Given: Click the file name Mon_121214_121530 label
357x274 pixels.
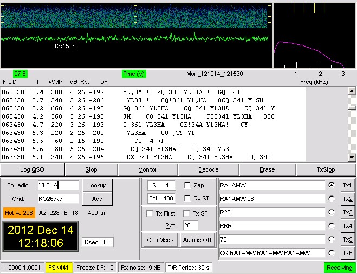Looking at the screenshot, I should tap(215, 74).
